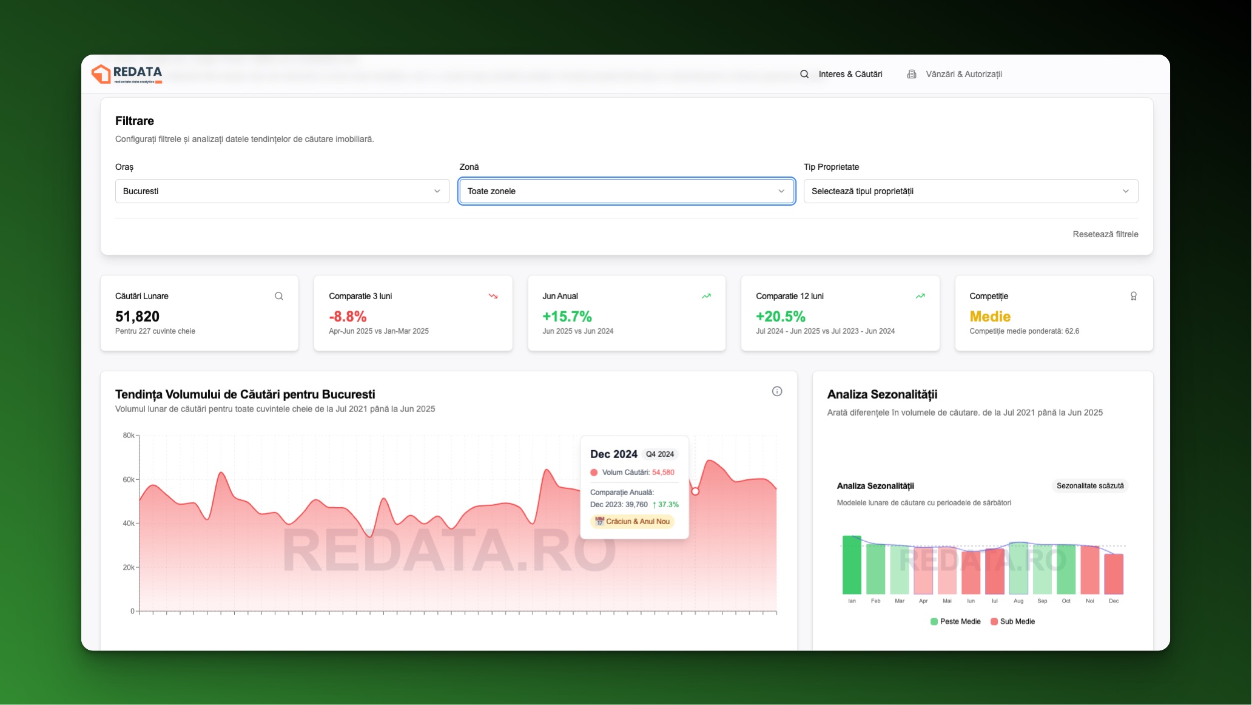The height and width of the screenshot is (705, 1252).
Task: Toggle the Sub Medie legend entry
Action: point(1013,621)
